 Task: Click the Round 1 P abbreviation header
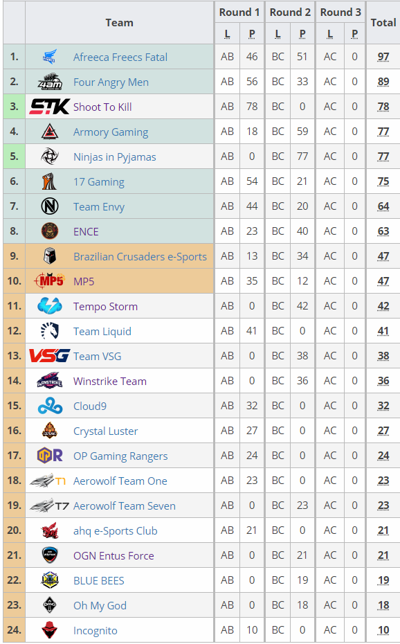[x=252, y=34]
